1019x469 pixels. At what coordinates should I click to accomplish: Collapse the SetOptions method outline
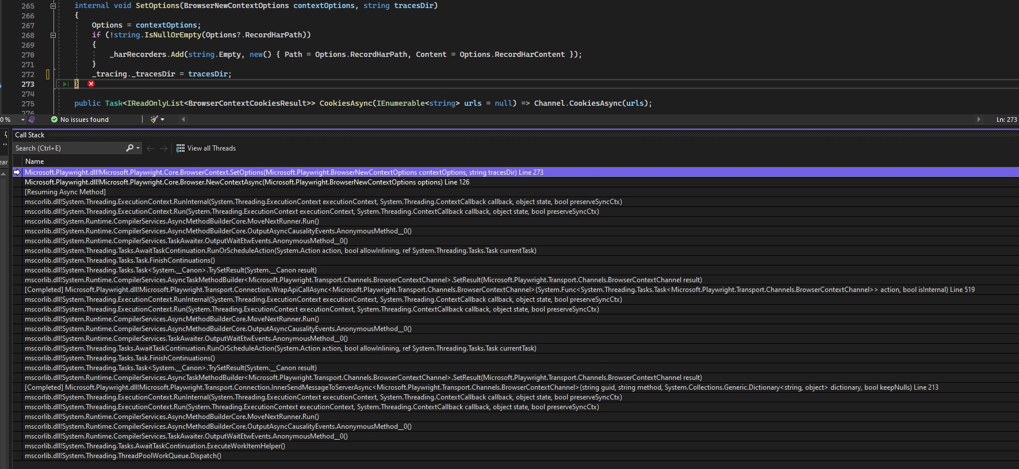pyautogui.click(x=53, y=6)
